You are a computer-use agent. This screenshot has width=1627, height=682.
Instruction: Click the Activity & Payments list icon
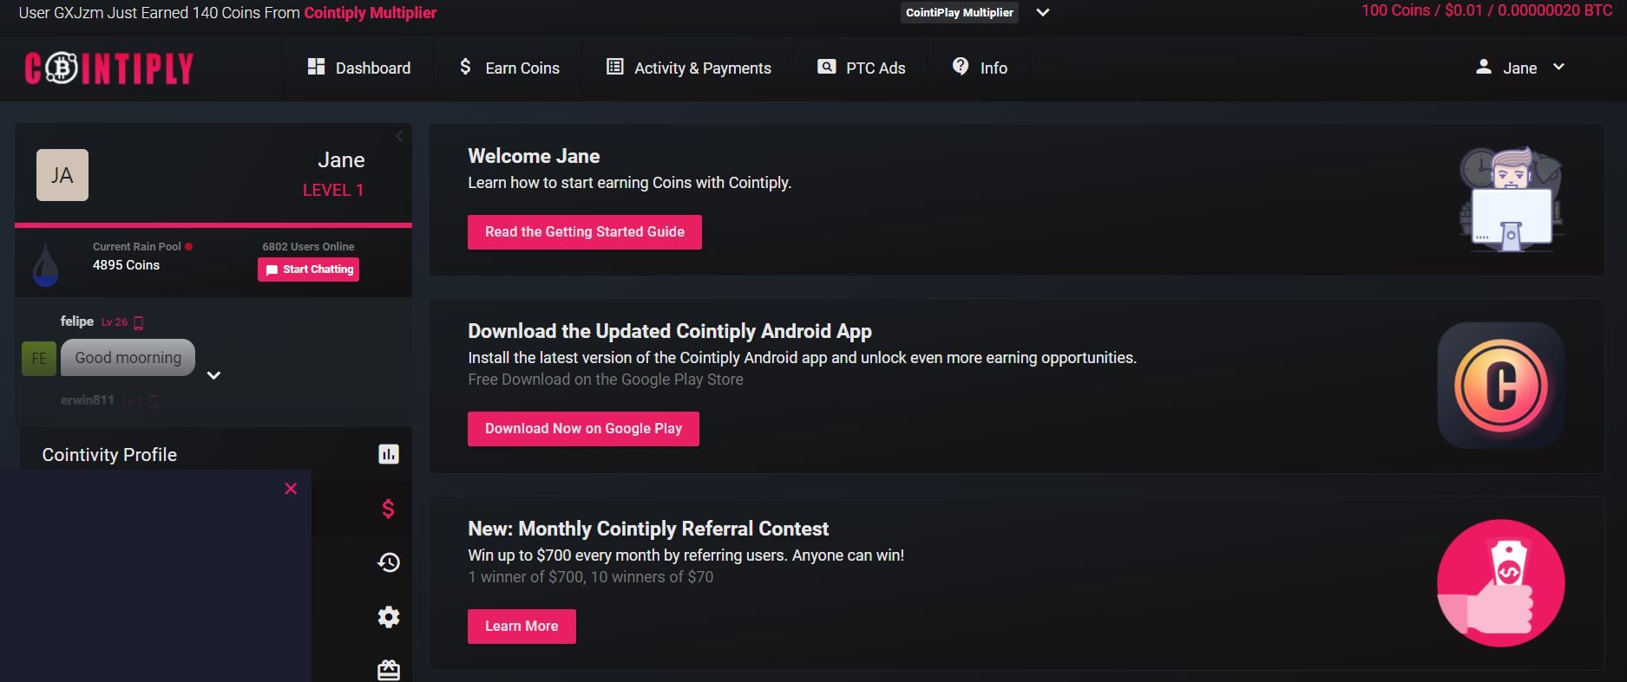tap(614, 67)
